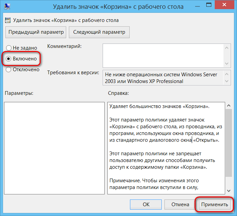
Task: Maximize the policy dialog window
Action: pos(209,5)
